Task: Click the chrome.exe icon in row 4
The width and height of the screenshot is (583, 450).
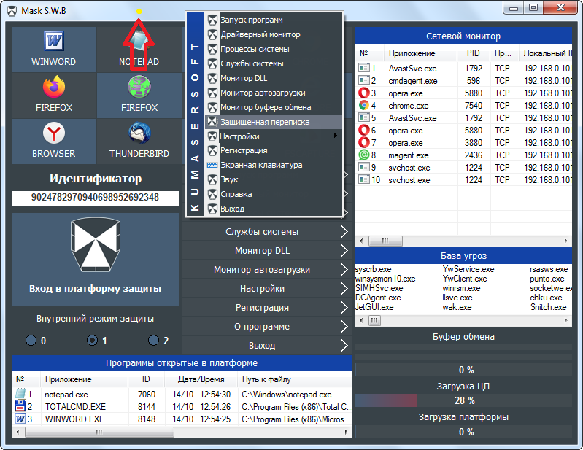Action: tap(363, 105)
